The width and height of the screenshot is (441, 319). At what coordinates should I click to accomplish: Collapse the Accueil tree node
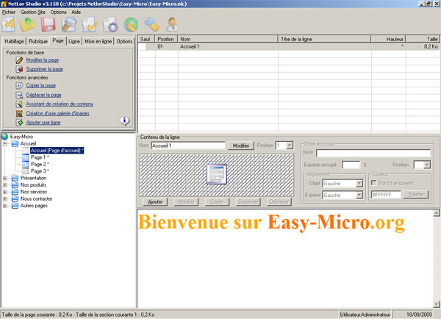tap(5, 144)
